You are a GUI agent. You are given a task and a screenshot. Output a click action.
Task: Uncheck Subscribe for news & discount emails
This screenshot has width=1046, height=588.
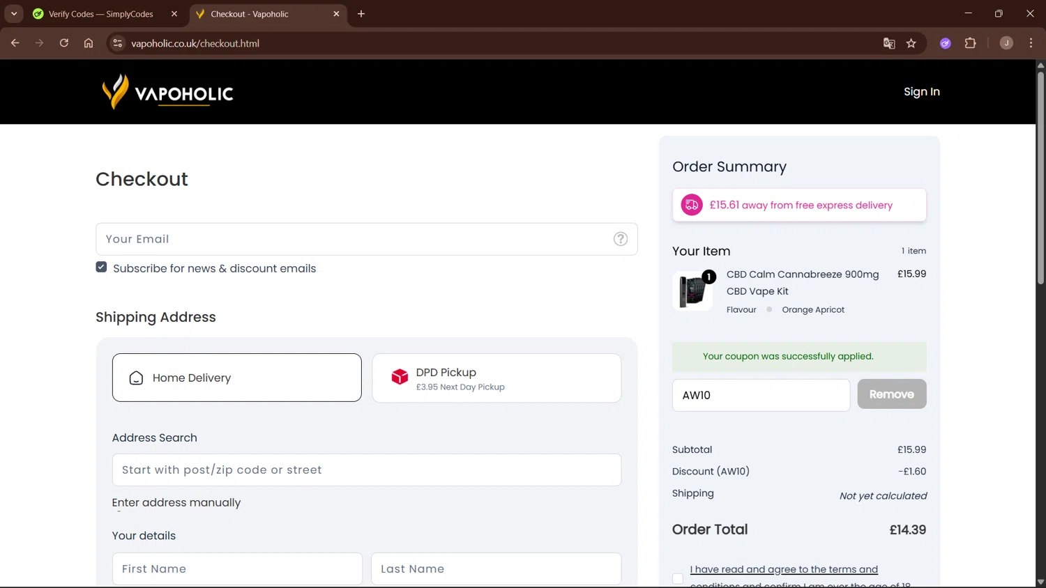[102, 268]
